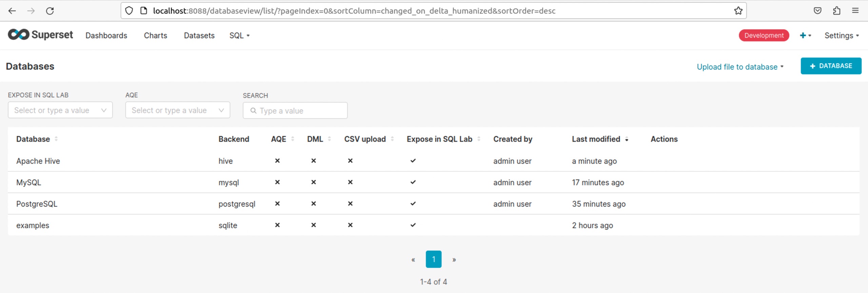Click the + DATABASE button
Viewport: 868px width, 293px height.
point(831,66)
